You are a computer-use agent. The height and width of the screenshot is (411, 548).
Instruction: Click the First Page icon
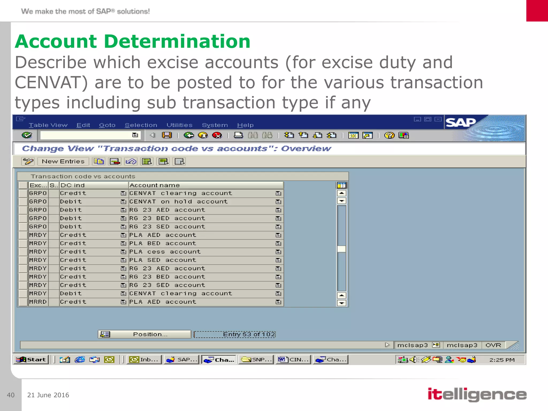point(289,135)
